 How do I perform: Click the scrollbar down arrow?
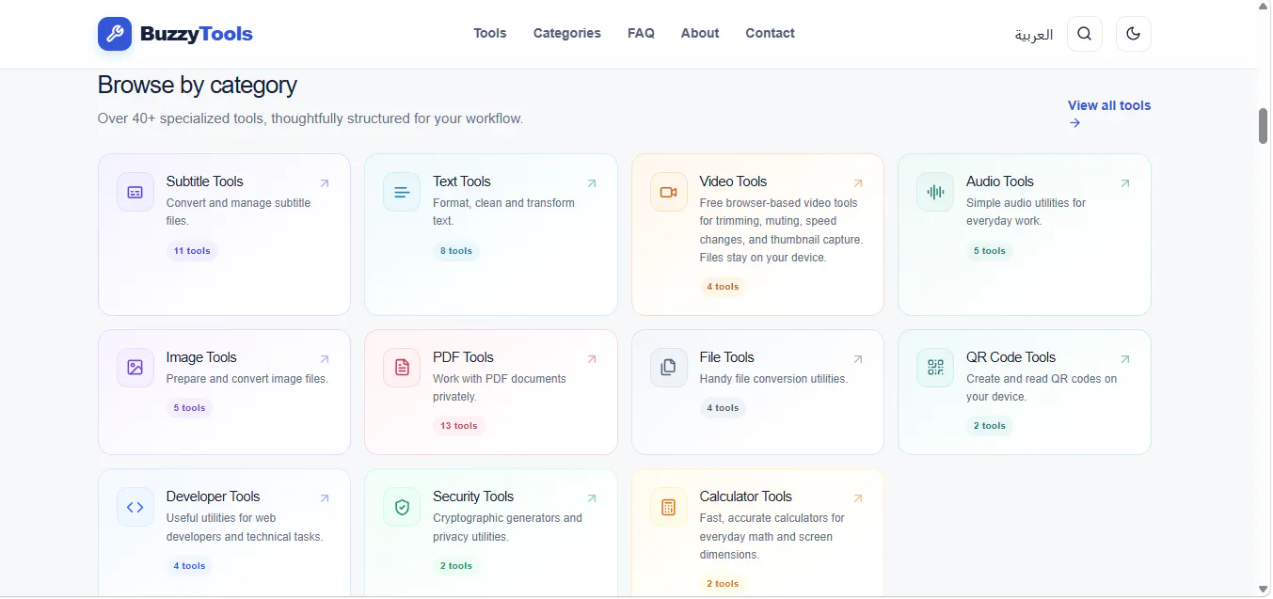coord(1264,590)
